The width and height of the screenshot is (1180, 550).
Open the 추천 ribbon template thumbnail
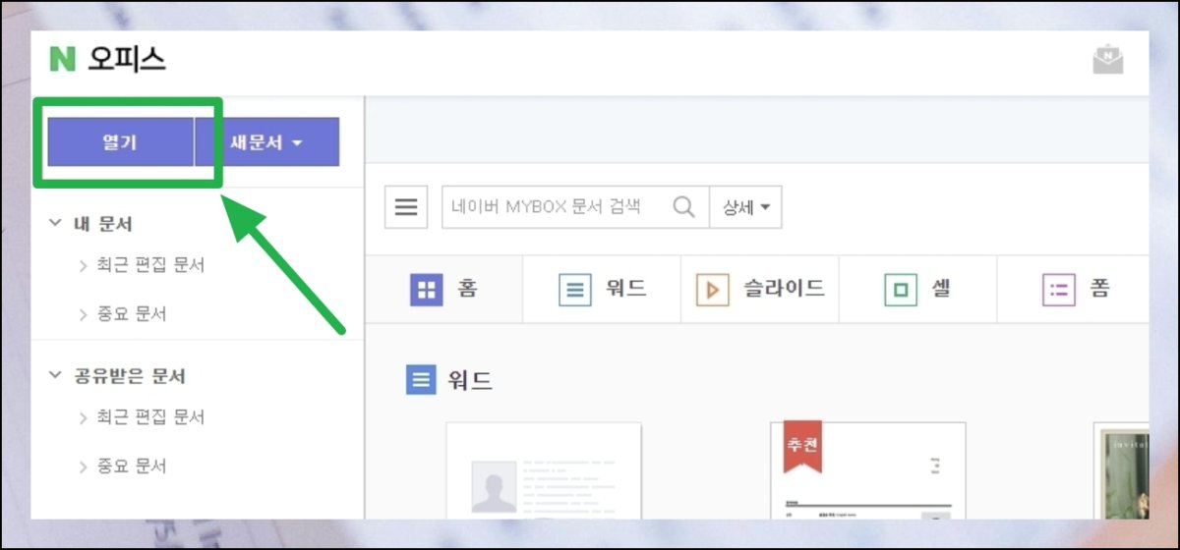point(868,470)
